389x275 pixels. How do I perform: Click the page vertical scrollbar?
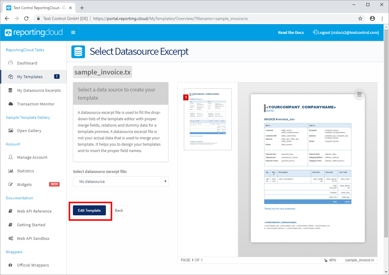point(386,133)
